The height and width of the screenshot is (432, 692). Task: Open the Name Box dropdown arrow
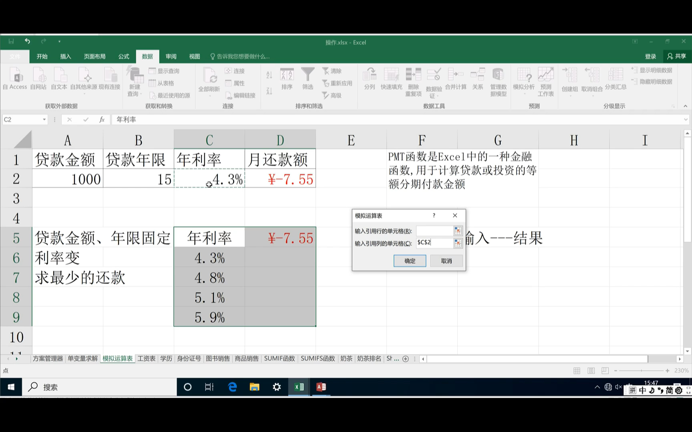click(44, 120)
